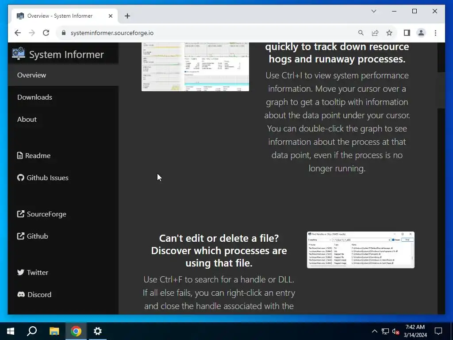Open File Explorer from taskbar
This screenshot has height=340, width=453.
[54, 331]
